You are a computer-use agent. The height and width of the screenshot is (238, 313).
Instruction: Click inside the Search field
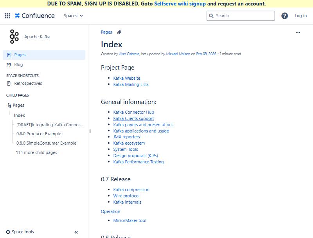(x=241, y=16)
